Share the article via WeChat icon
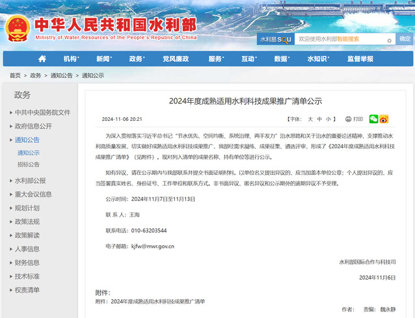Viewport: 415px width, 318px height. coord(373,119)
